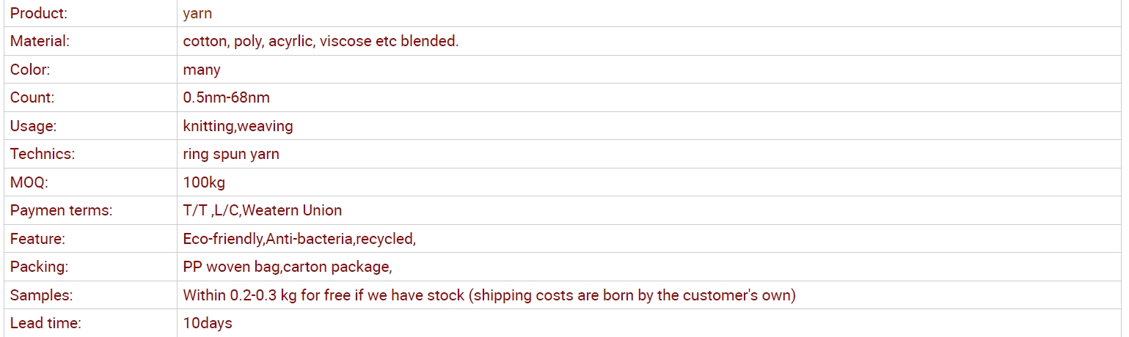
Task: Click the free samples shipping cost text
Action: (489, 295)
